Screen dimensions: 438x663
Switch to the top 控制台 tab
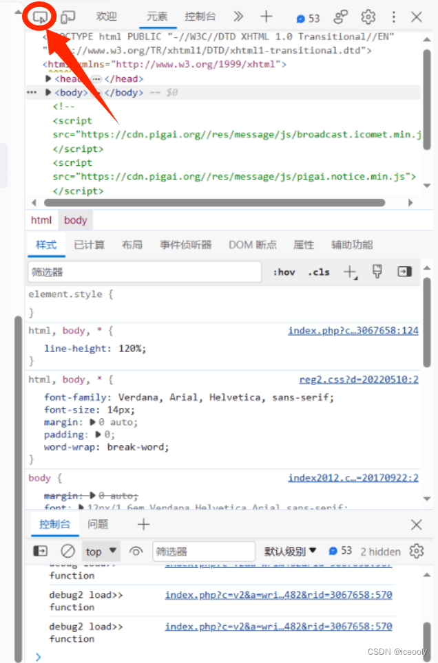tap(200, 17)
